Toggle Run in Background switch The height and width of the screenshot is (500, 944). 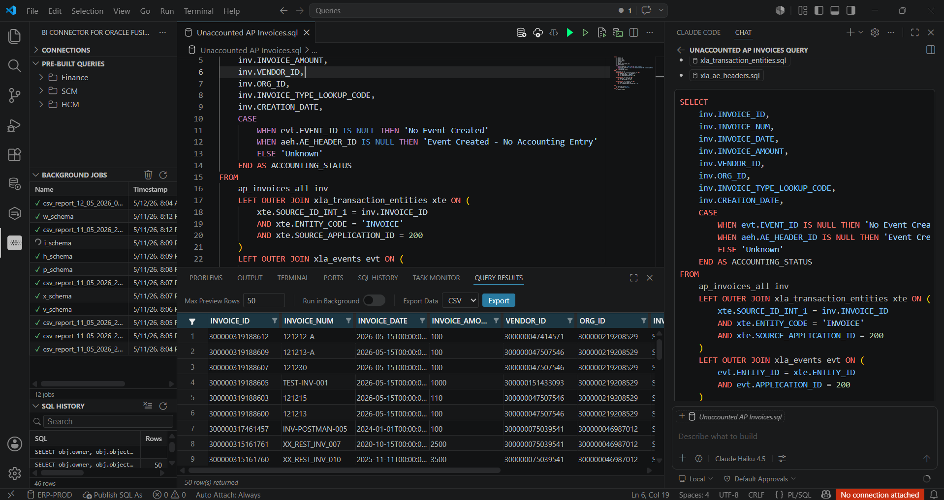374,300
